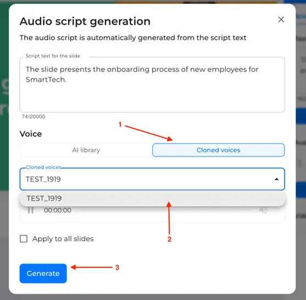Click inside the script text field
Screen dimensions: 306x300
(152, 85)
